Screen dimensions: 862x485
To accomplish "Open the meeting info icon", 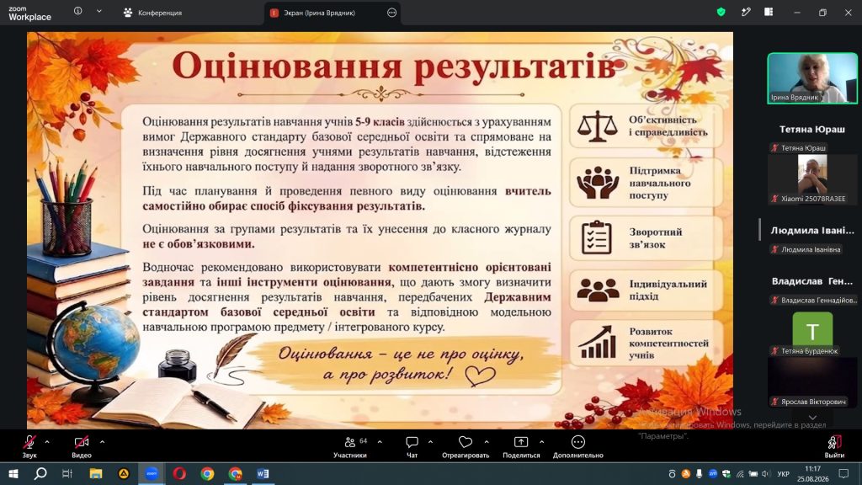I will [x=78, y=11].
